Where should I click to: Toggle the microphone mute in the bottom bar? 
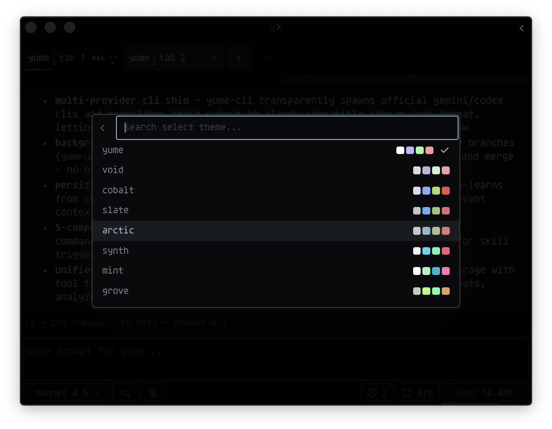tap(153, 392)
